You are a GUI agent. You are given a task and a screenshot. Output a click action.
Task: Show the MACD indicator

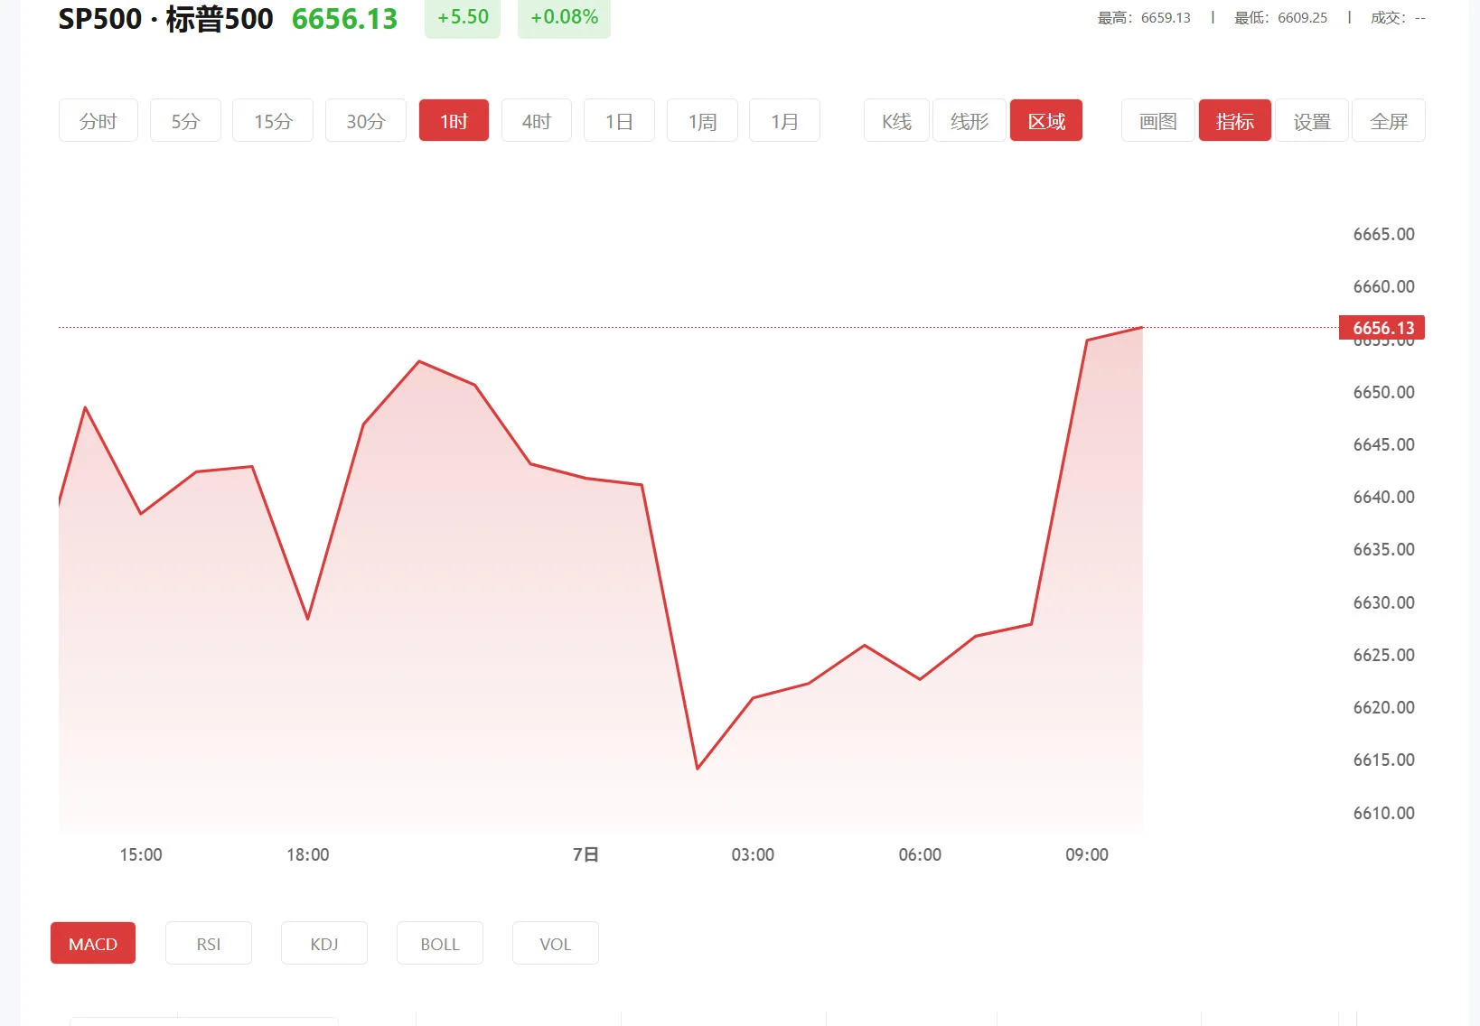click(92, 943)
